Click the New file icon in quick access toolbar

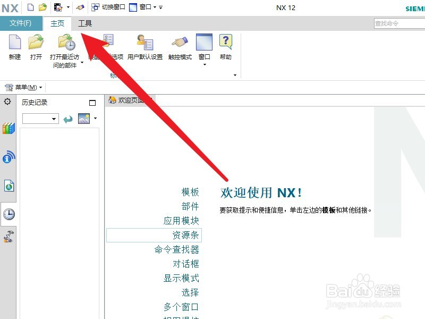click(x=31, y=7)
